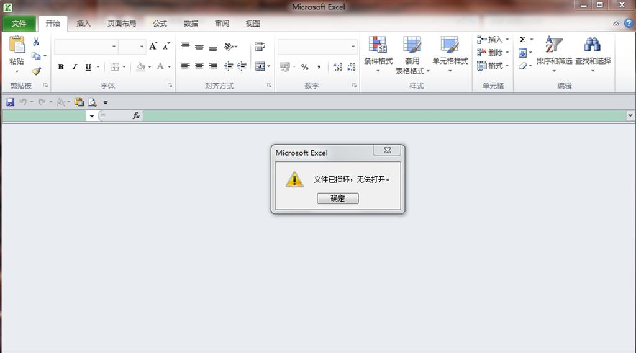This screenshot has width=636, height=353.
Task: Open 单元格样式 cell styles
Action: pyautogui.click(x=450, y=55)
